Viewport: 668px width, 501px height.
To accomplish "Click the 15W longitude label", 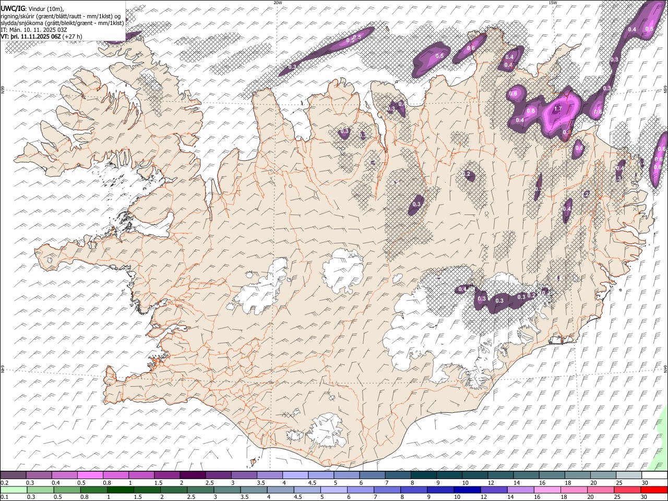I will coord(553,3).
